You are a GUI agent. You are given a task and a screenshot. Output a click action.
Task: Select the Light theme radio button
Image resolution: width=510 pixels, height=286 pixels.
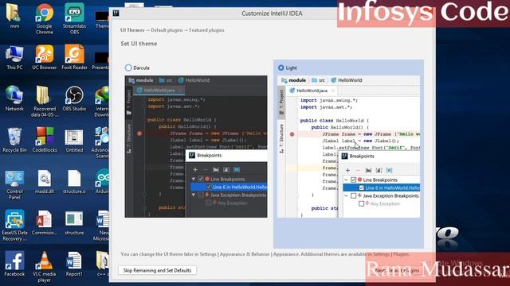280,68
